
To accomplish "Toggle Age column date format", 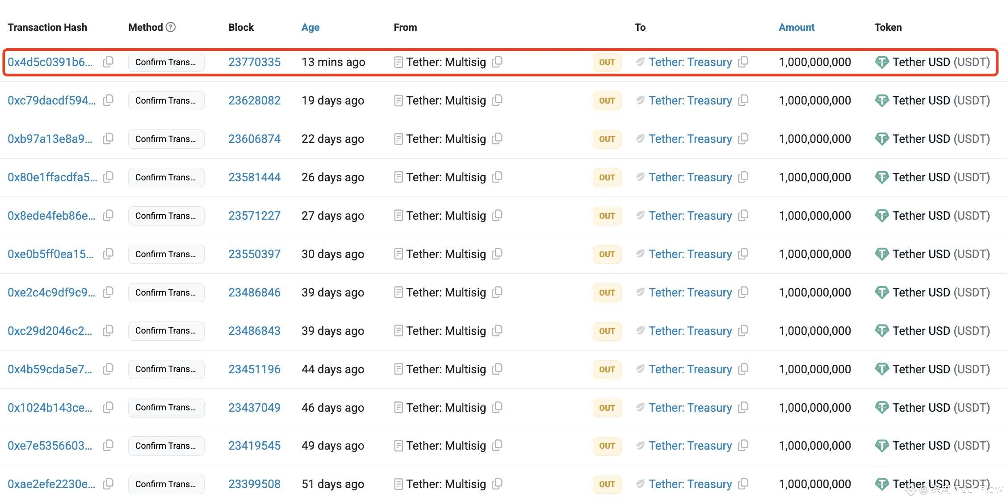I will pyautogui.click(x=310, y=27).
